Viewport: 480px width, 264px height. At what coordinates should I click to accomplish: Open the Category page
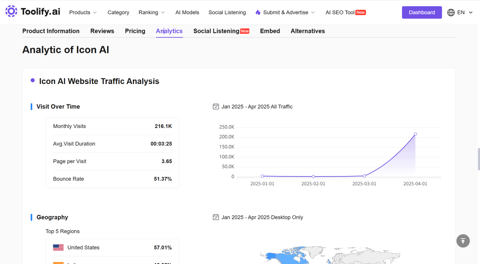point(119,12)
